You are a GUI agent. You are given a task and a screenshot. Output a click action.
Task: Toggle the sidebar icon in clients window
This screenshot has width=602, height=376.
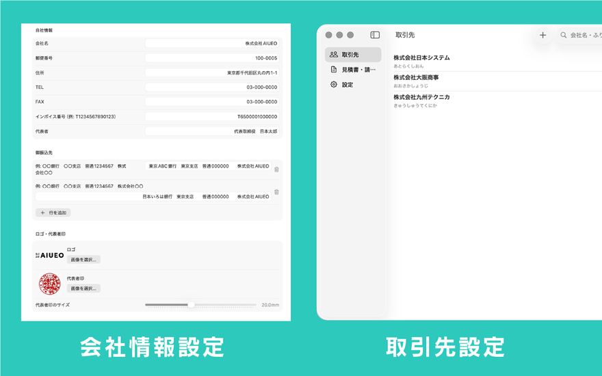(x=375, y=35)
